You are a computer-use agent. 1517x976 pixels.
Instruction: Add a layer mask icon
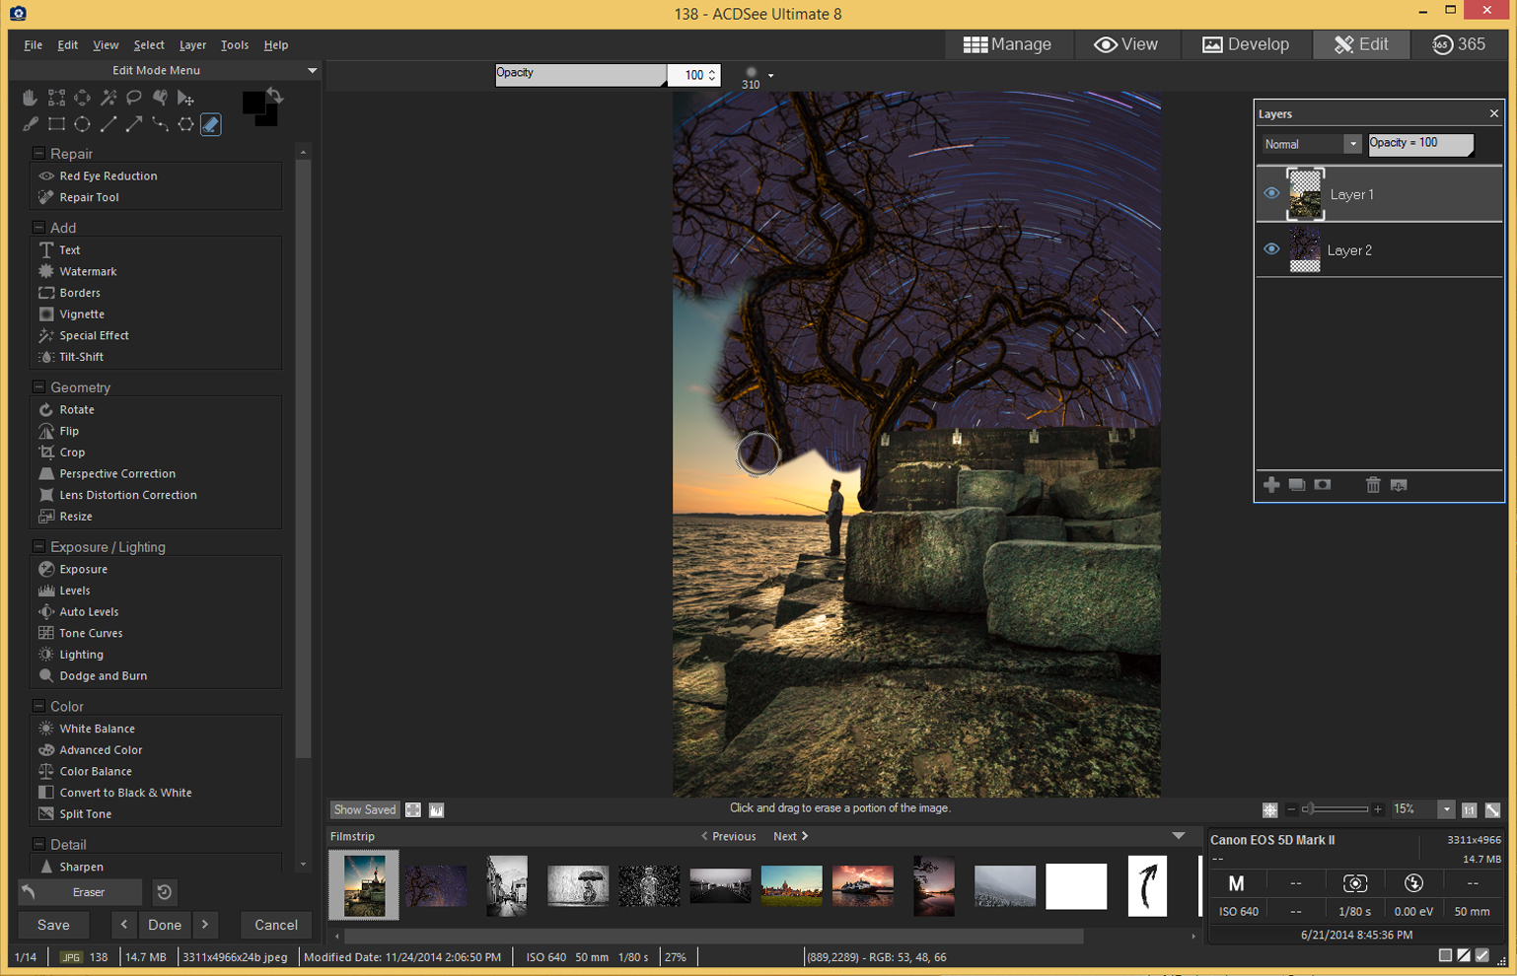click(x=1323, y=485)
